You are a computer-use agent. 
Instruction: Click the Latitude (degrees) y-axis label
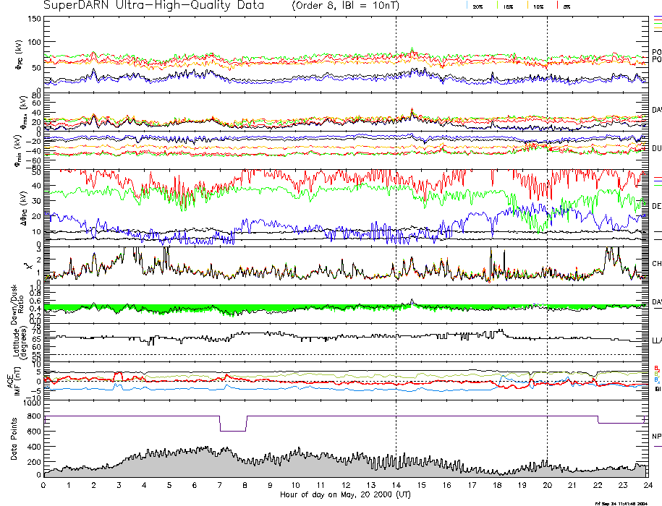[x=29, y=338]
